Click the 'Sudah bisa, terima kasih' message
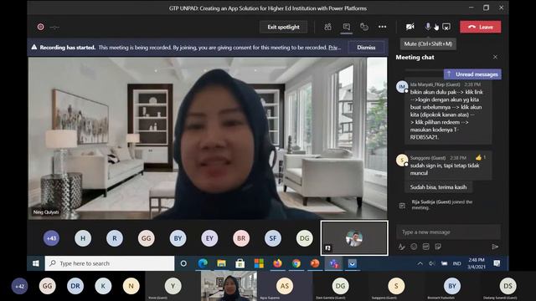 click(438, 187)
